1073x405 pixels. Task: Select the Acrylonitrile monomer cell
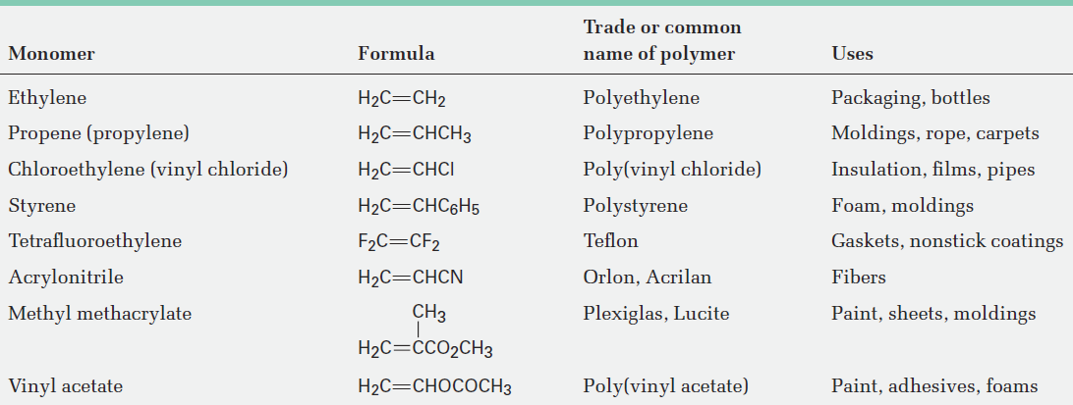(66, 278)
